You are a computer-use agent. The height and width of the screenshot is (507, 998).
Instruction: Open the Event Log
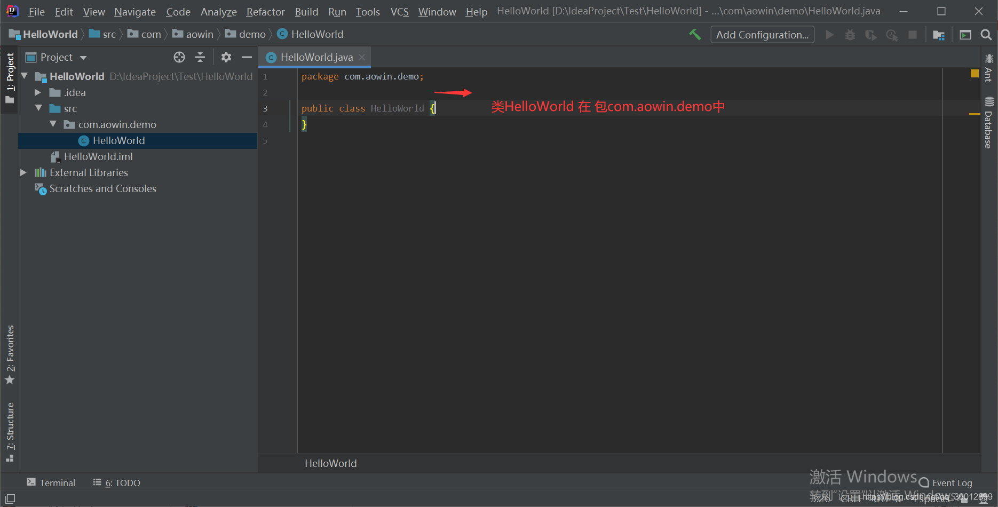coord(946,482)
